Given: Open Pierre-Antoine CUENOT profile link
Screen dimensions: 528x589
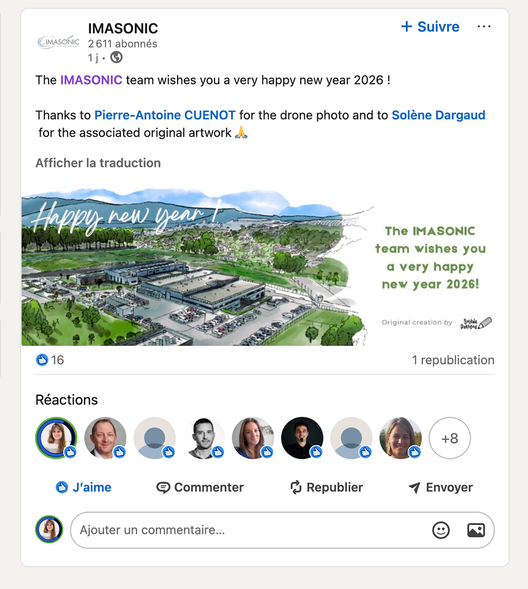Looking at the screenshot, I should point(165,115).
